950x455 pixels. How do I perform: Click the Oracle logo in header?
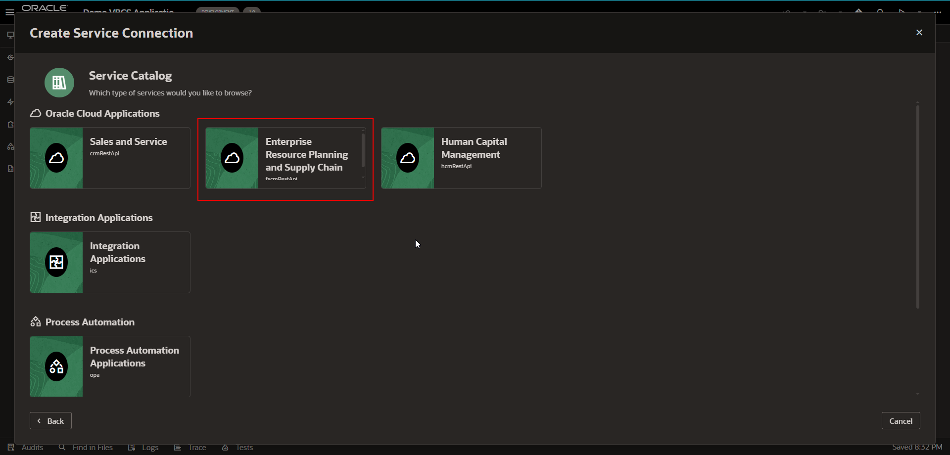point(45,8)
